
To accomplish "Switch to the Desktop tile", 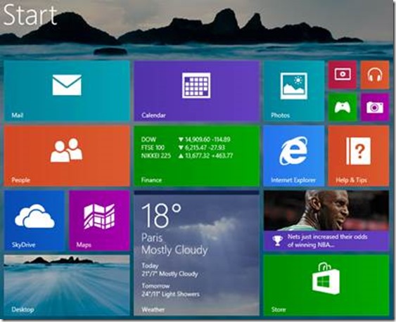I will pyautogui.click(x=67, y=285).
